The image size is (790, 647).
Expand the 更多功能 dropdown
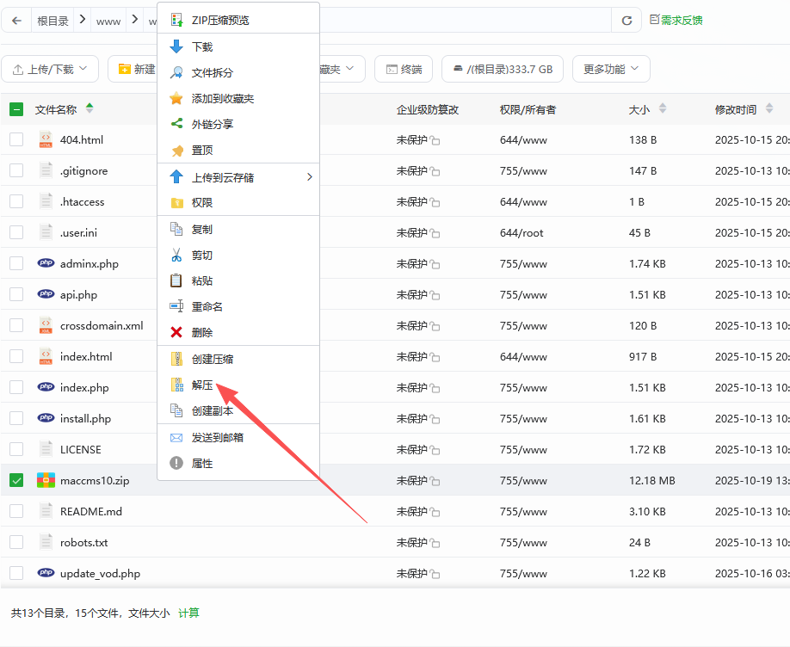[611, 69]
